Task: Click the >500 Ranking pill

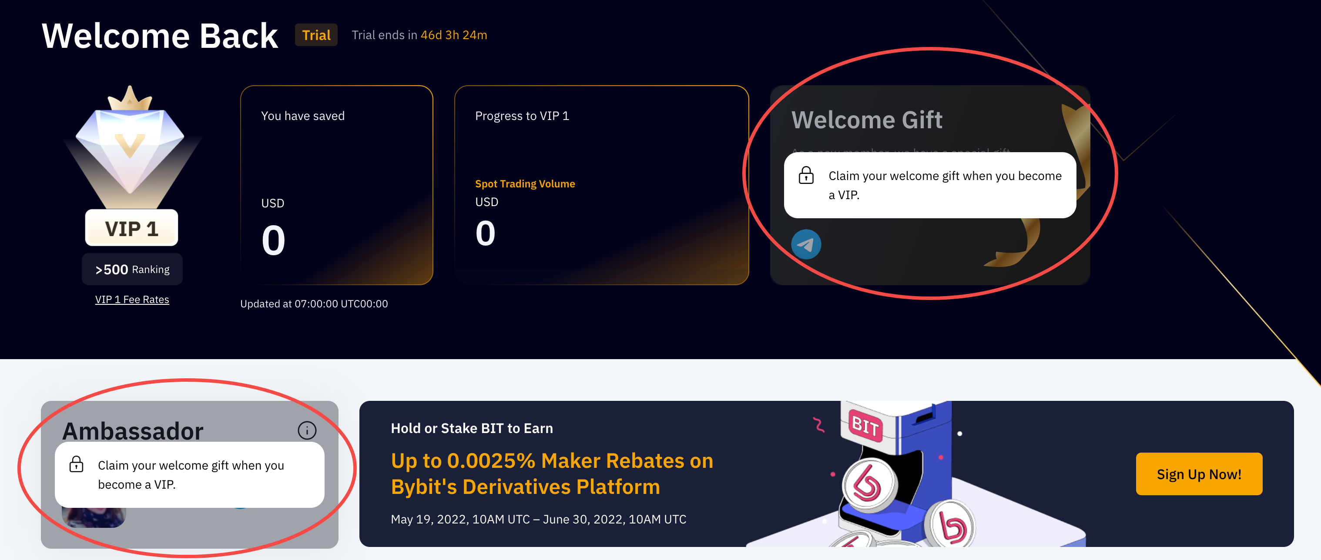Action: (132, 270)
